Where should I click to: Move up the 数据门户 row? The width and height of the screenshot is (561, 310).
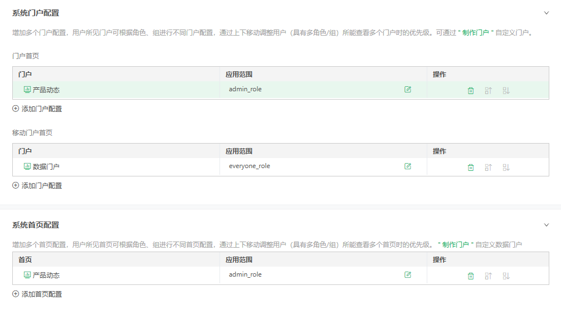coord(489,168)
